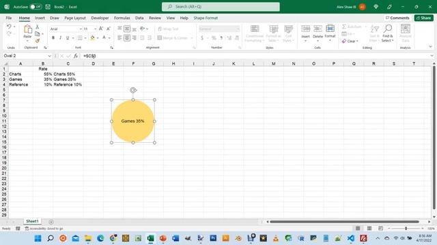Click the user account name at top right
Viewport: 437px width, 245px height.
click(x=346, y=7)
